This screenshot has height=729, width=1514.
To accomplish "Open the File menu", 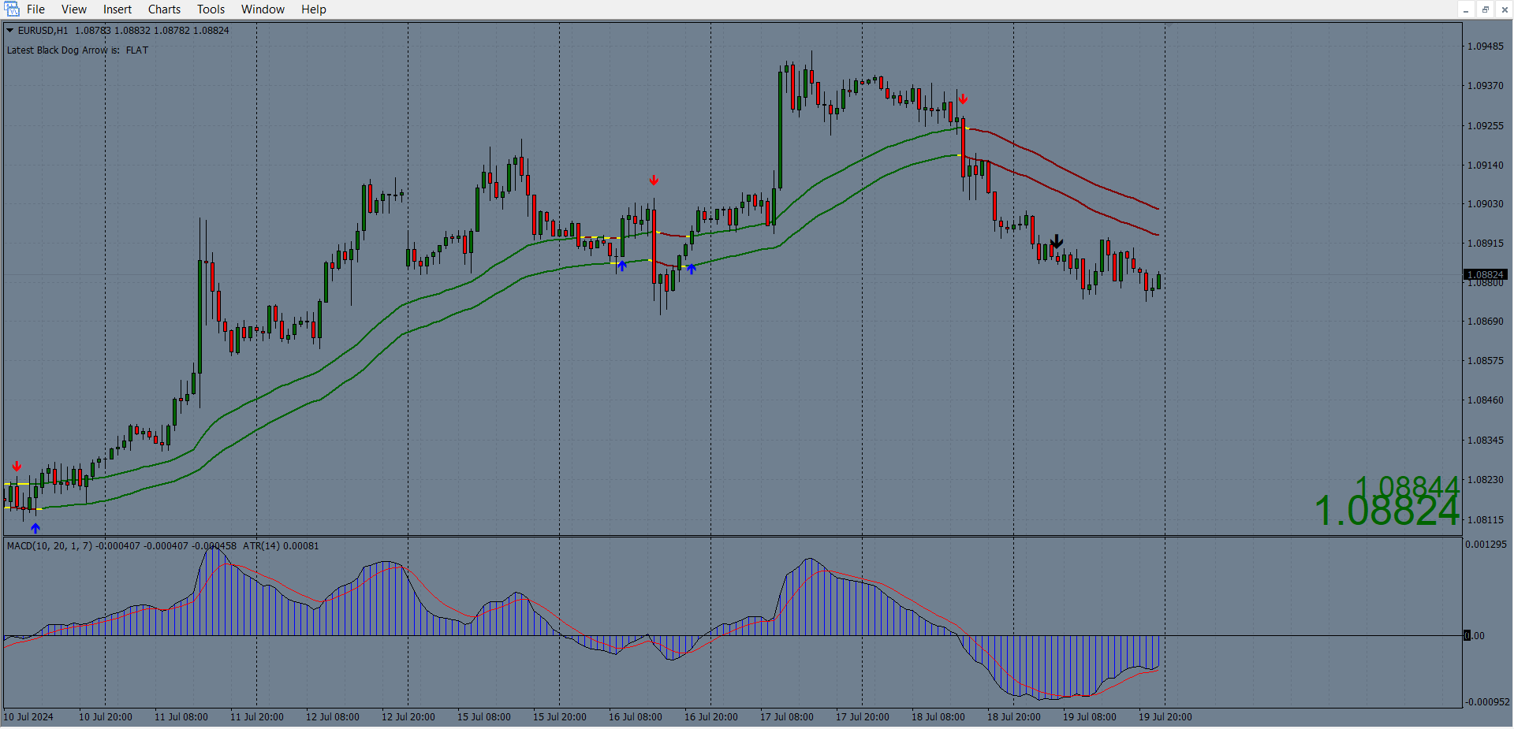I will (35, 9).
